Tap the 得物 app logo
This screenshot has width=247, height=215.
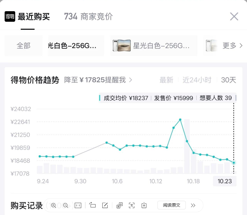pyautogui.click(x=10, y=16)
